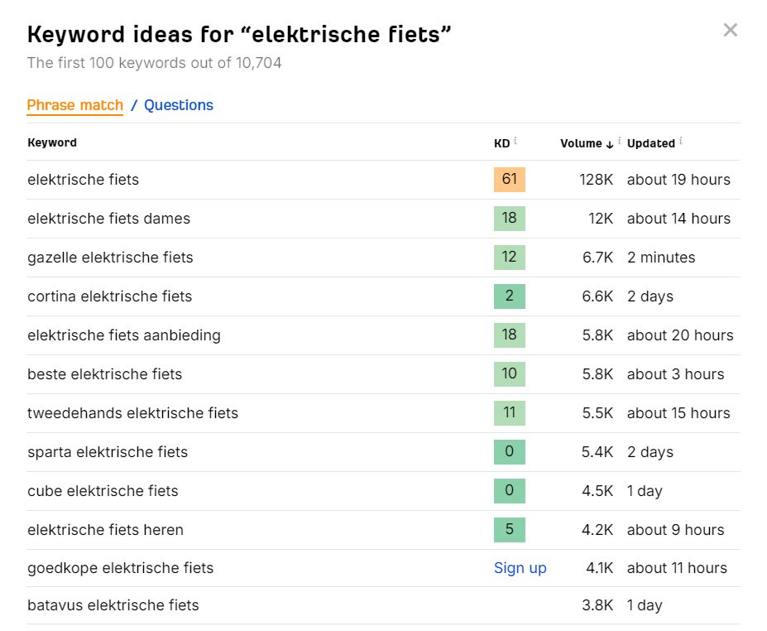Close the keyword ideas dialog

(x=730, y=31)
